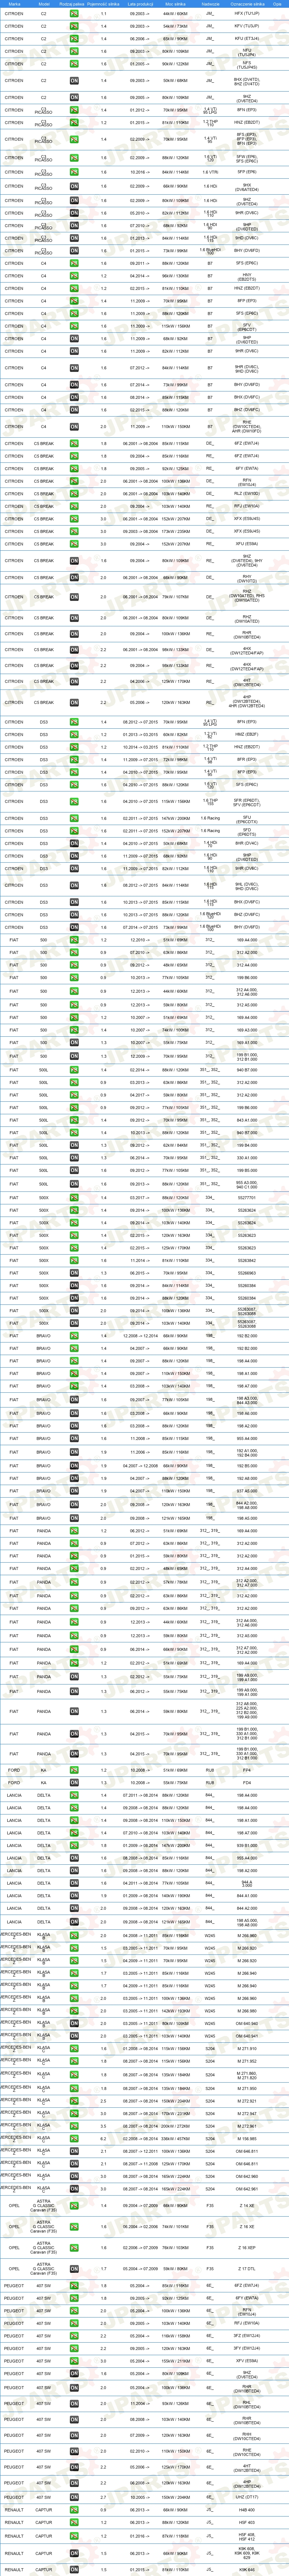Select engine code cell 'FP4' in Ford KA row
This screenshot has height=2576, width=289.
tap(246, 1771)
